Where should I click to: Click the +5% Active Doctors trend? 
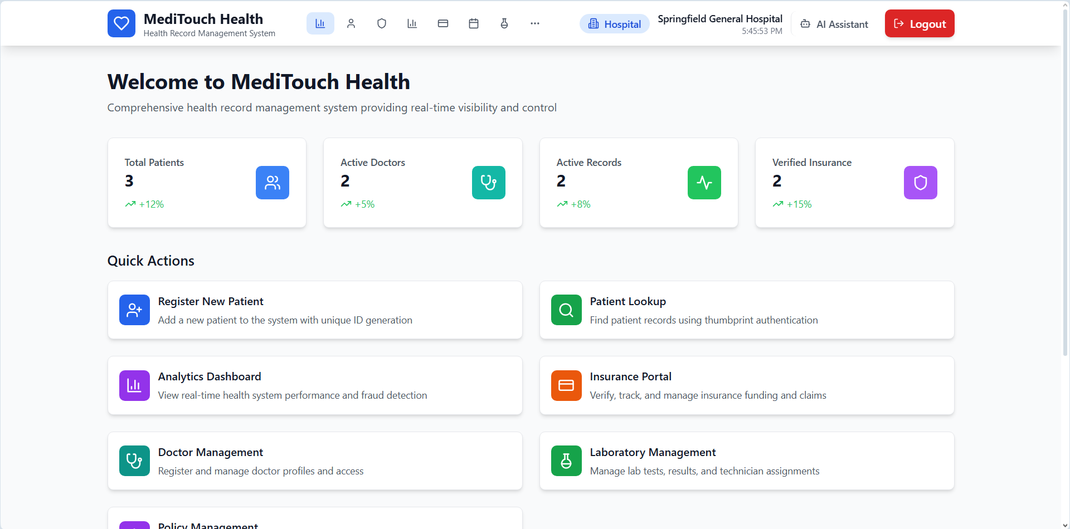pyautogui.click(x=358, y=204)
